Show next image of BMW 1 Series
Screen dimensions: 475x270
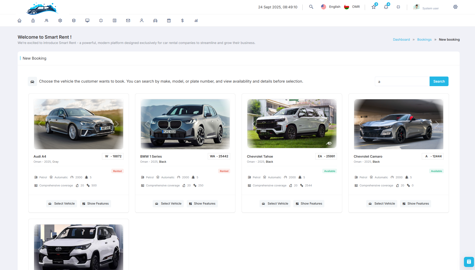click(223, 124)
